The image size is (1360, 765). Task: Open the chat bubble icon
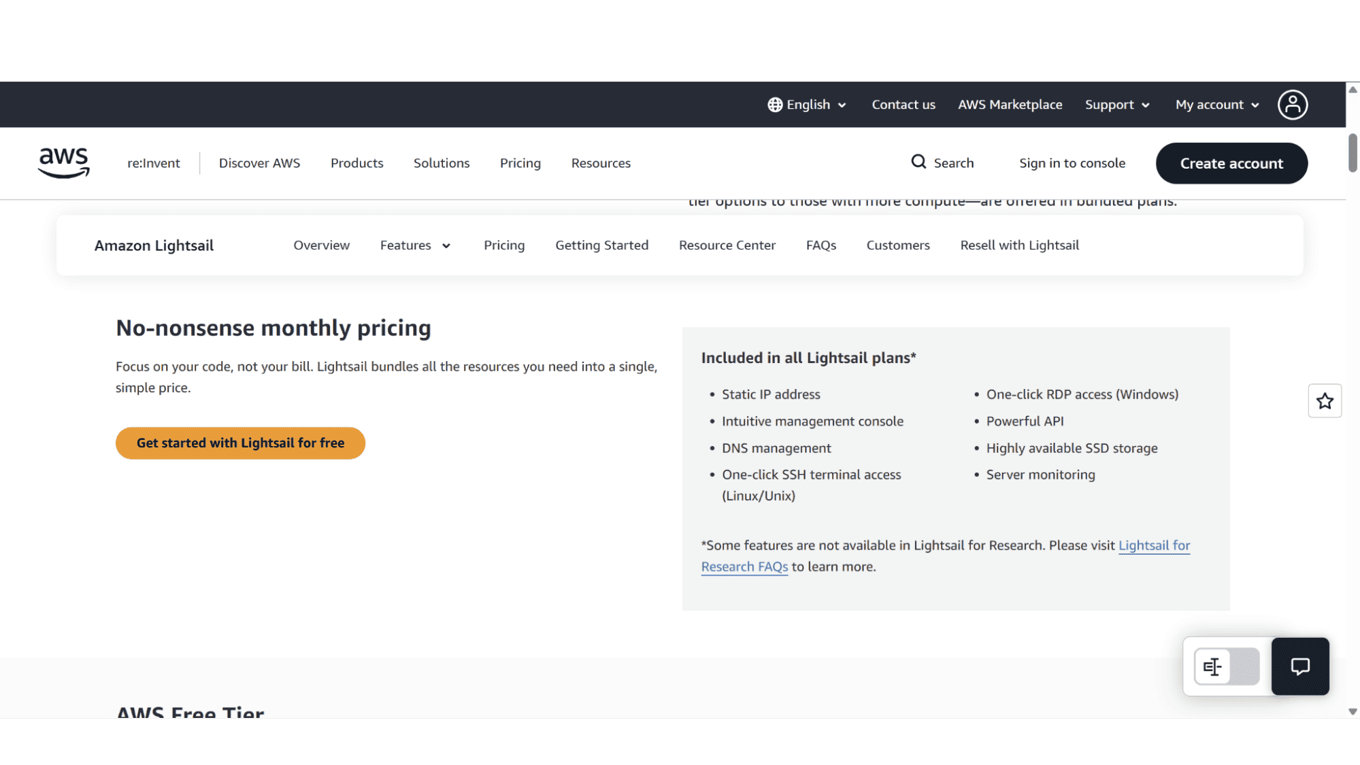1299,666
